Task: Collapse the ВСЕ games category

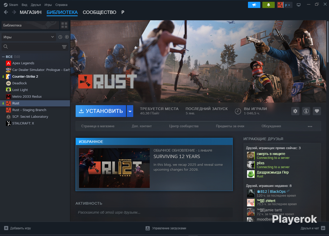Action: [3, 57]
